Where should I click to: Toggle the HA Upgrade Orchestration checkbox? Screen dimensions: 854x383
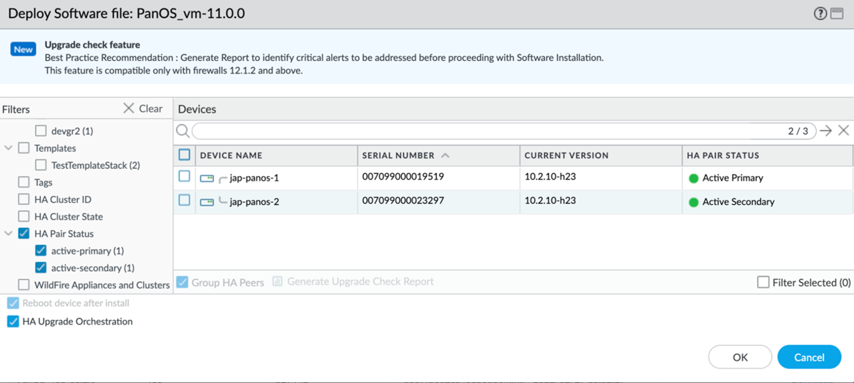coord(13,321)
